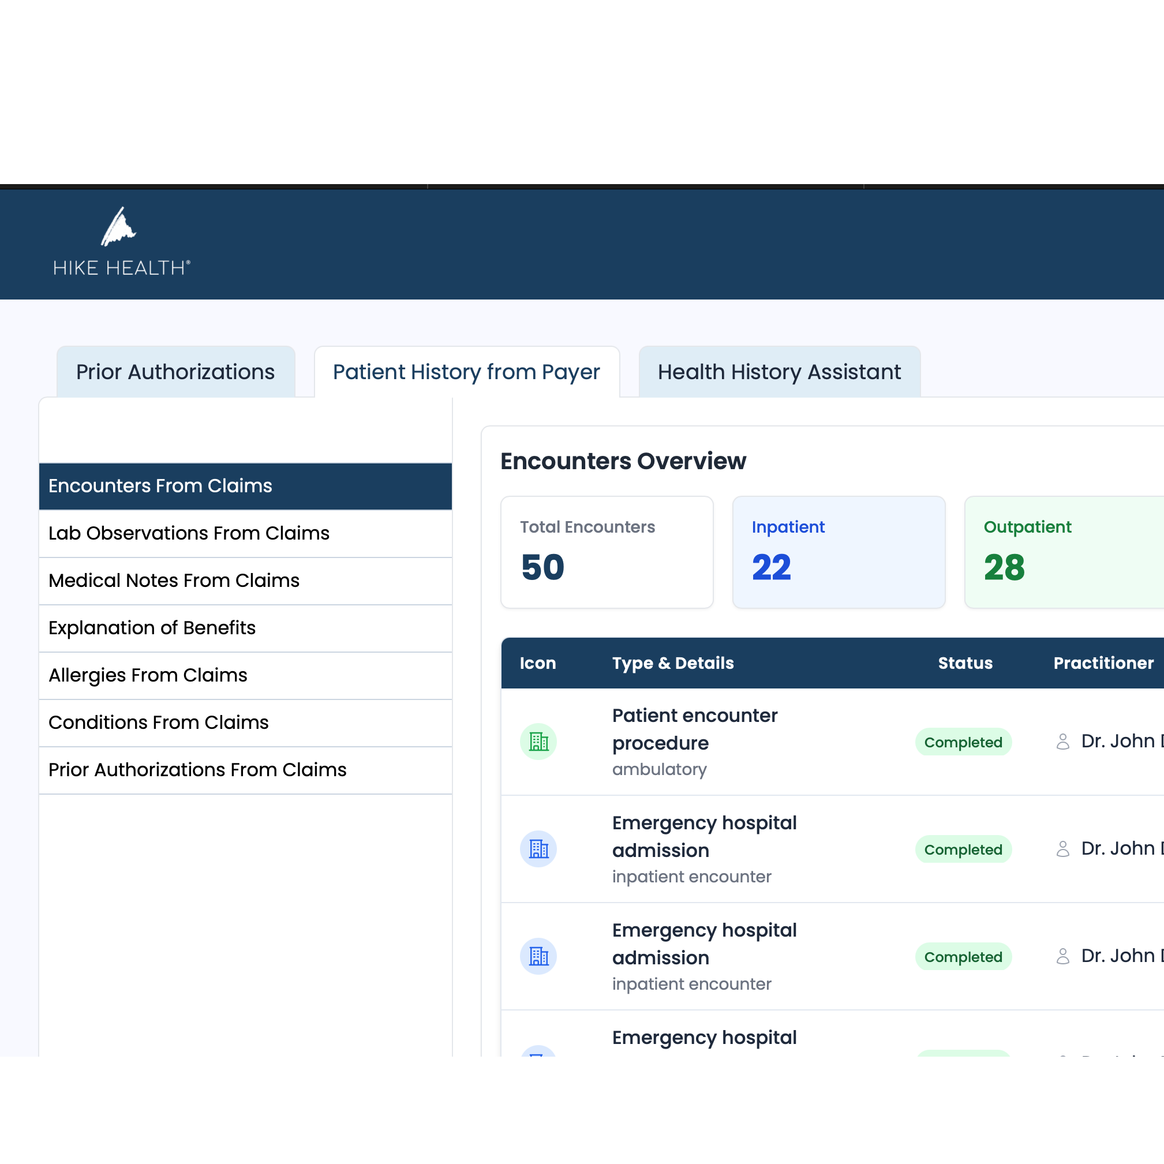Select Explanation of Benefits in sidebar
The height and width of the screenshot is (1164, 1164).
point(152,628)
